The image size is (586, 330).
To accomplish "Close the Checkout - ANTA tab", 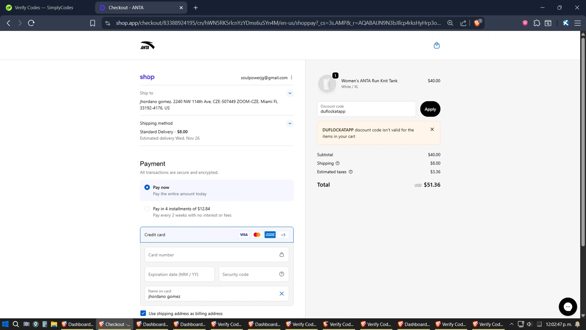I will coord(181,7).
